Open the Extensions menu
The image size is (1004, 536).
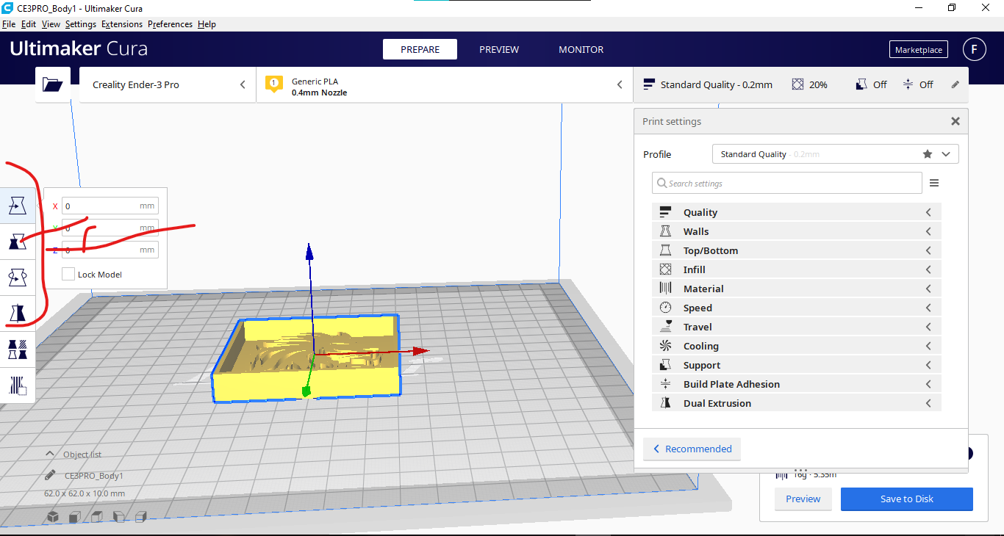[x=122, y=24]
